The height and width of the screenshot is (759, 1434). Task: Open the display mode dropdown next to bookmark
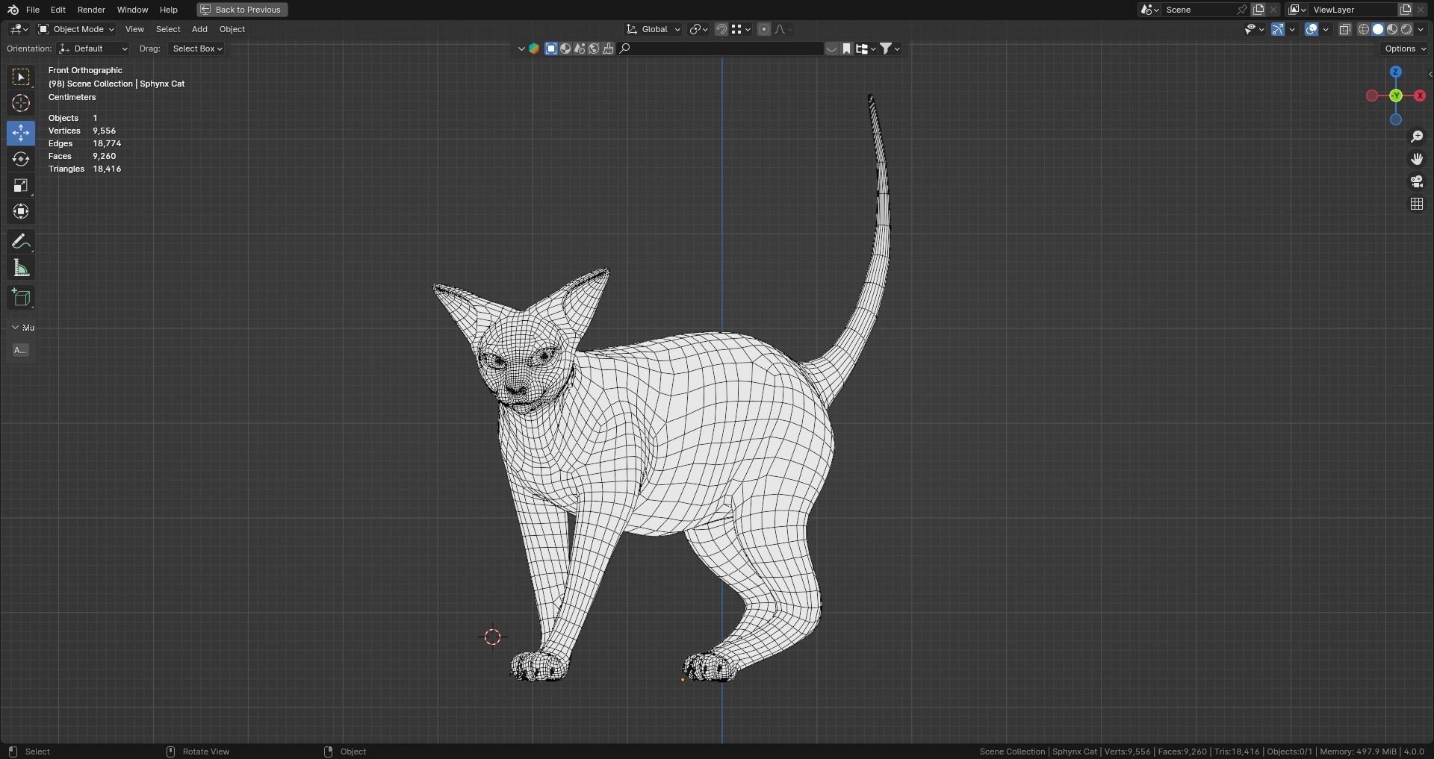[866, 49]
